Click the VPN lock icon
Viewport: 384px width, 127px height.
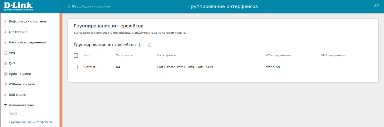pyautogui.click(x=5, y=53)
